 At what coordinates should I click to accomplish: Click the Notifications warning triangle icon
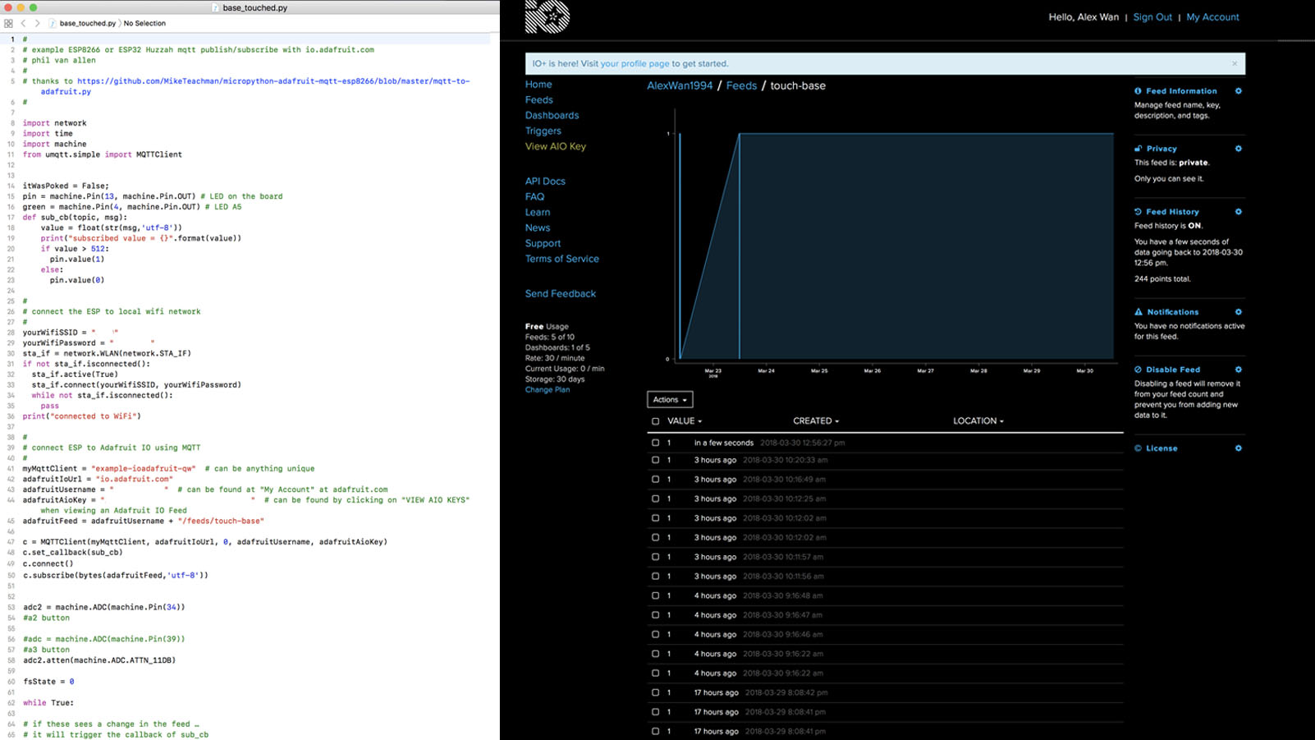pyautogui.click(x=1139, y=312)
